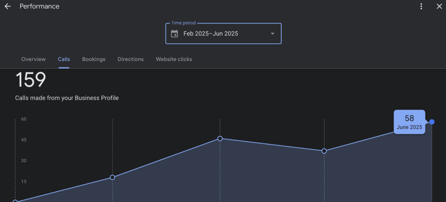Screen dimensions: 446x202
Task: Open the Website clicks tab
Action: click(x=174, y=59)
